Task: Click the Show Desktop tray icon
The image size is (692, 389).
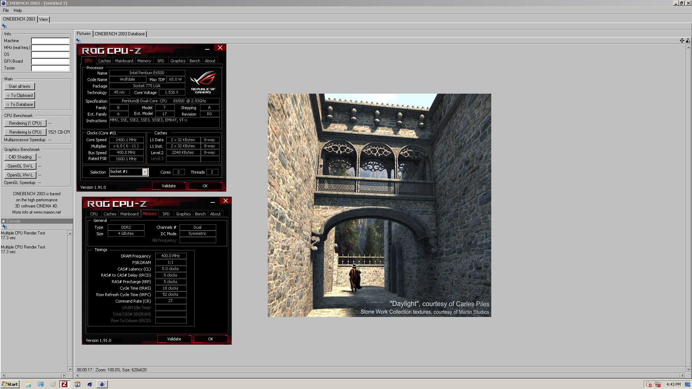Action: pos(687,384)
